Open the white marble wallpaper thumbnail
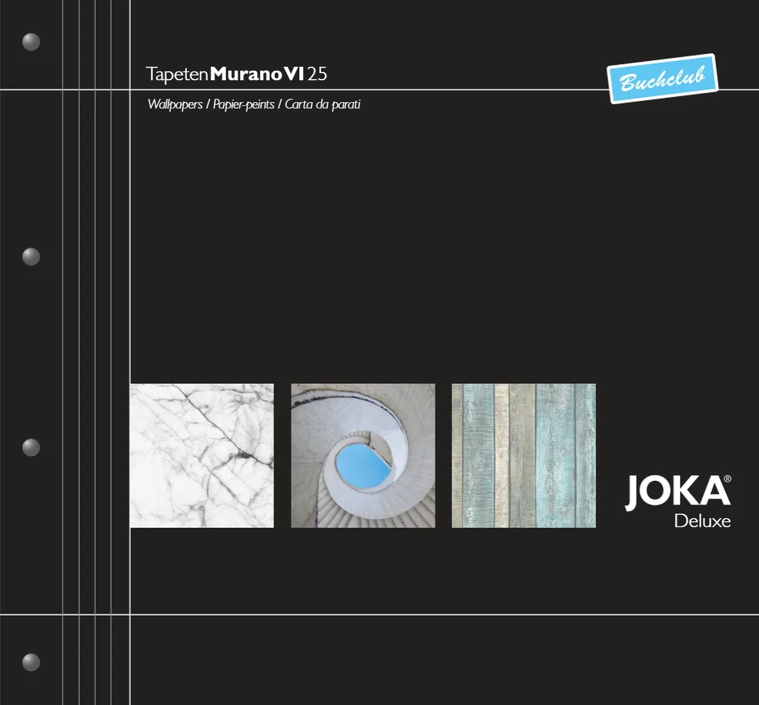 202,456
